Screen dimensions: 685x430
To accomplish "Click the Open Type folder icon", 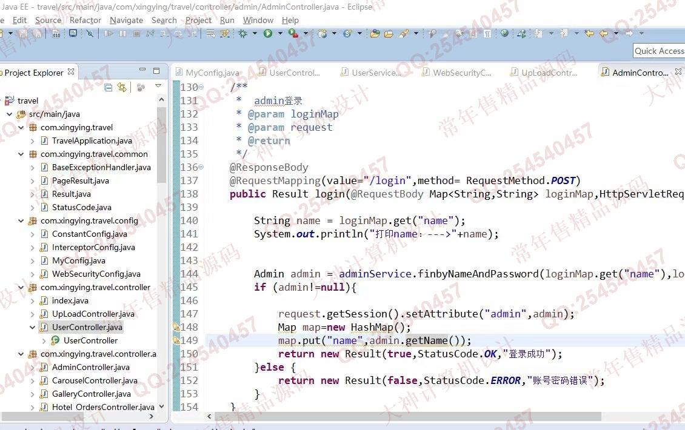I will pos(375,33).
